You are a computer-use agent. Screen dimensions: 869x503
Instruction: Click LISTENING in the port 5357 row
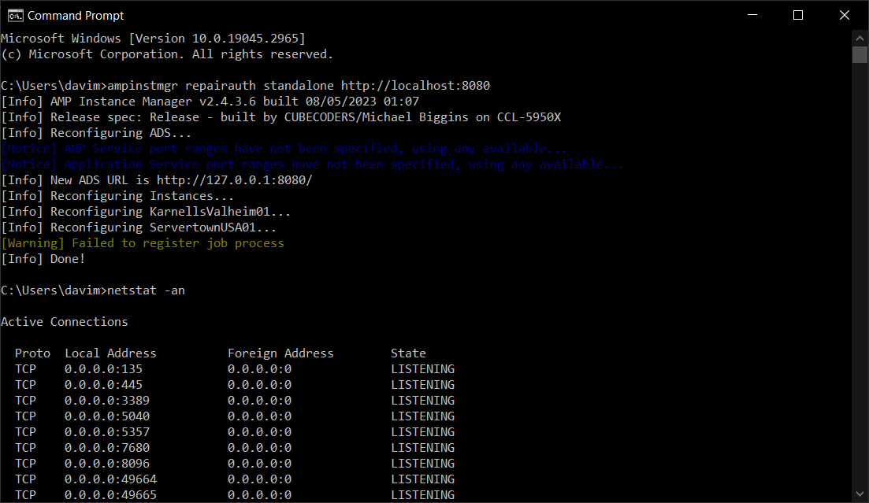coord(423,432)
